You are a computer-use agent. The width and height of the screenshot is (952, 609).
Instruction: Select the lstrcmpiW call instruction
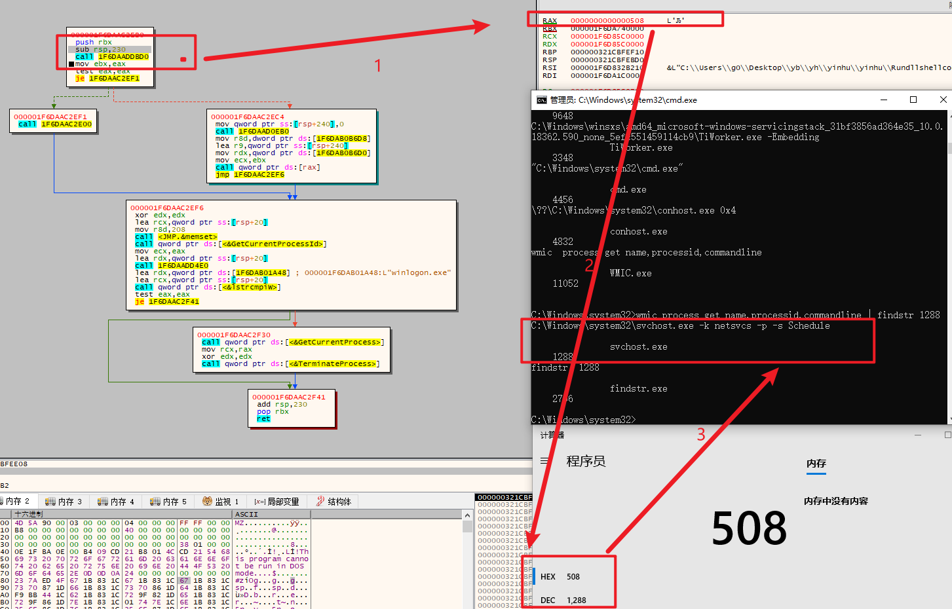[x=208, y=287]
